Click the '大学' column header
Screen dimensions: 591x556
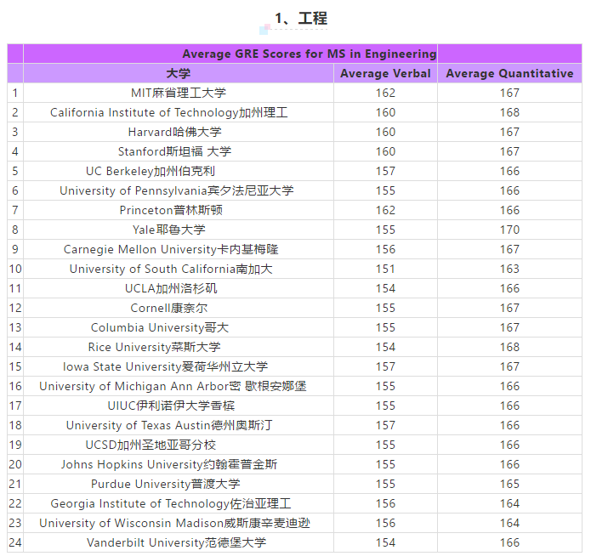click(179, 73)
